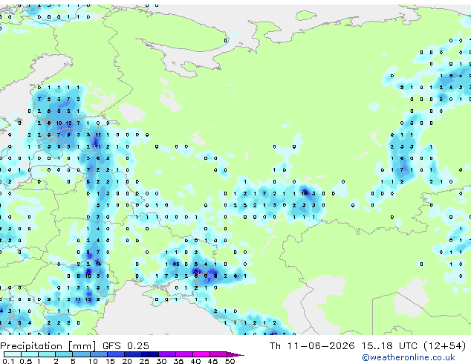Screen dimensions: 471x364
Task: Click the legend scale value '40'
Action: click(x=195, y=361)
